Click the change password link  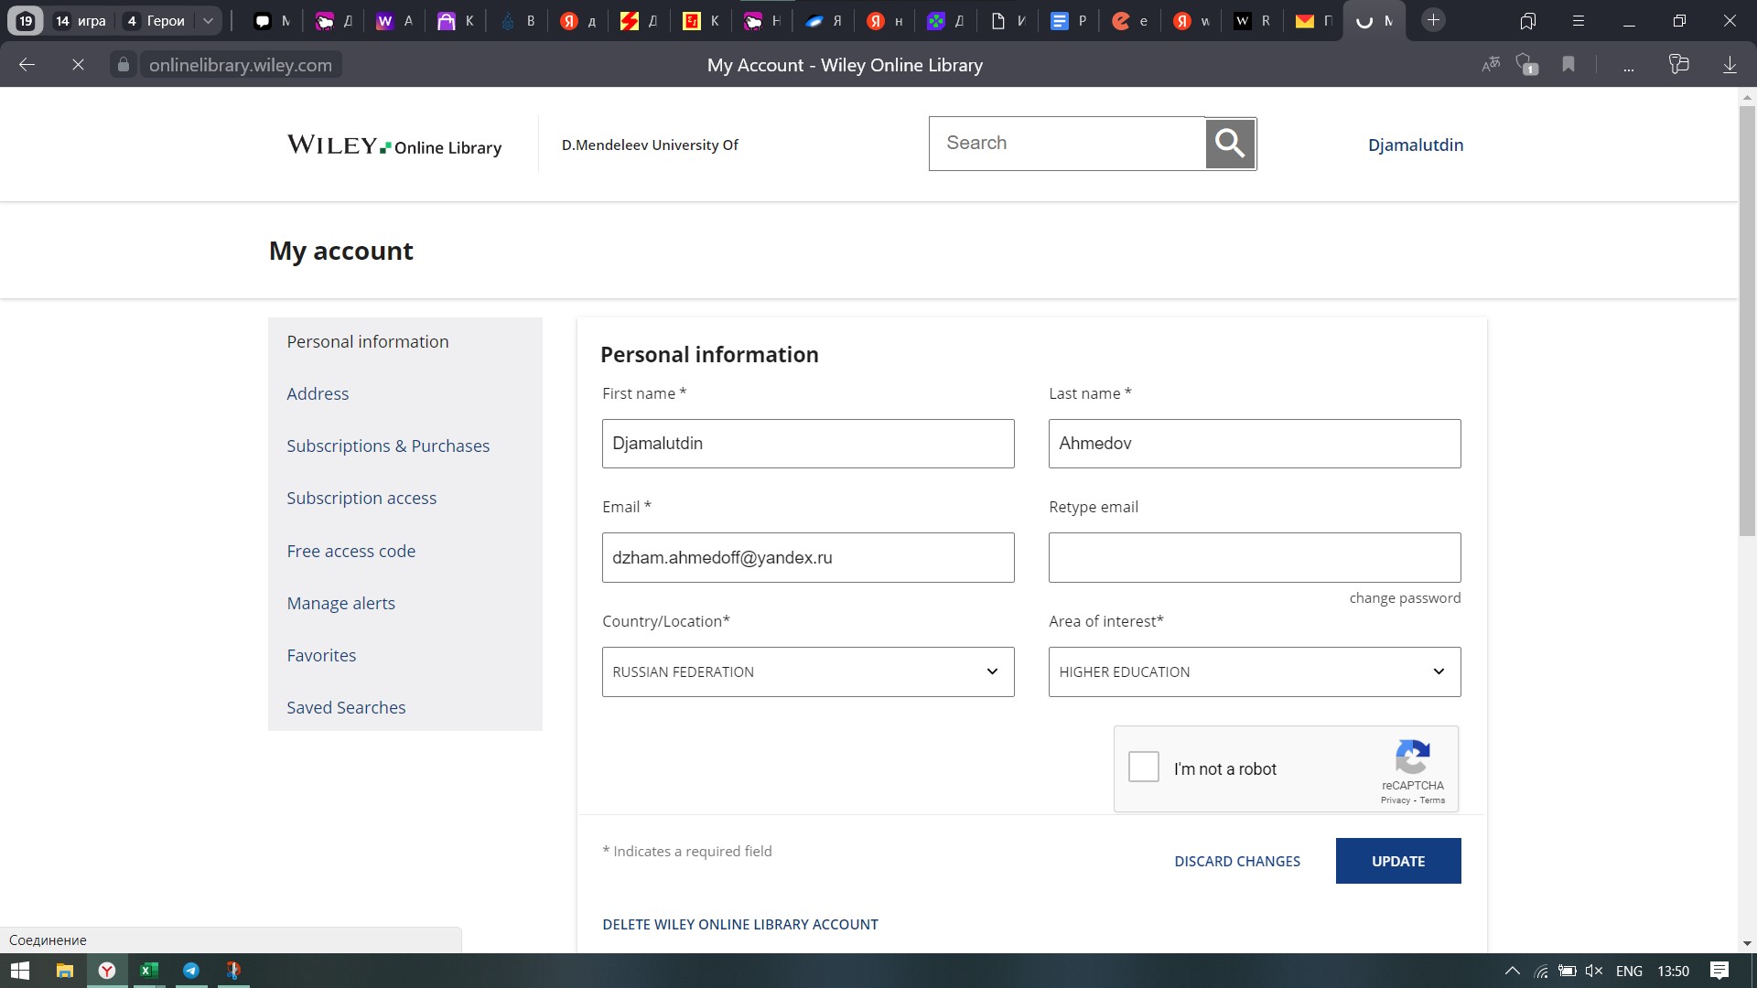coord(1405,597)
